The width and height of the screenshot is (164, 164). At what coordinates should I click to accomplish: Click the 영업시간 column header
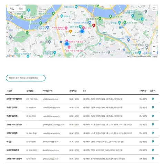[x=73, y=91]
